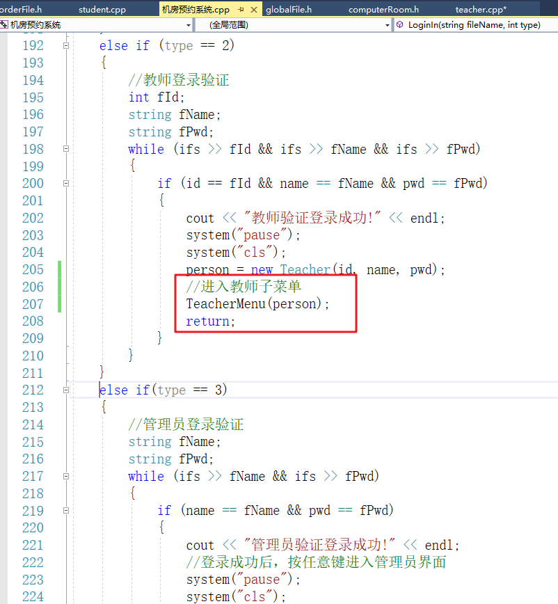Pin the 机房预约系统.cpp tab
The height and width of the screenshot is (604, 558).
coord(241,10)
